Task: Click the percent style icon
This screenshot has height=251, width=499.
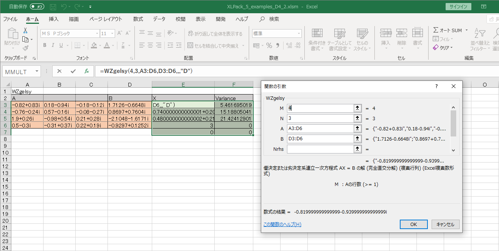Action: click(x=269, y=45)
